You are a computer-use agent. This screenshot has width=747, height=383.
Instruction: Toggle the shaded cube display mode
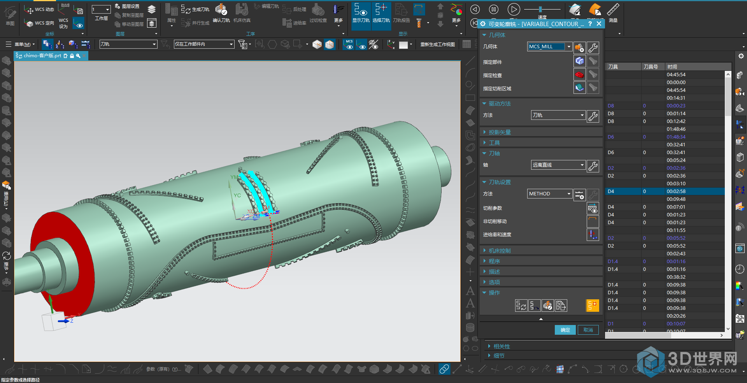tap(317, 44)
